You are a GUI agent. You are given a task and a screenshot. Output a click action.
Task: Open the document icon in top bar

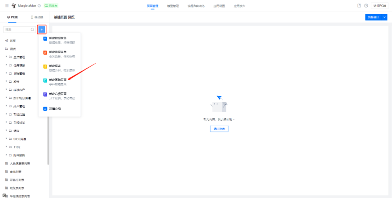359,5
